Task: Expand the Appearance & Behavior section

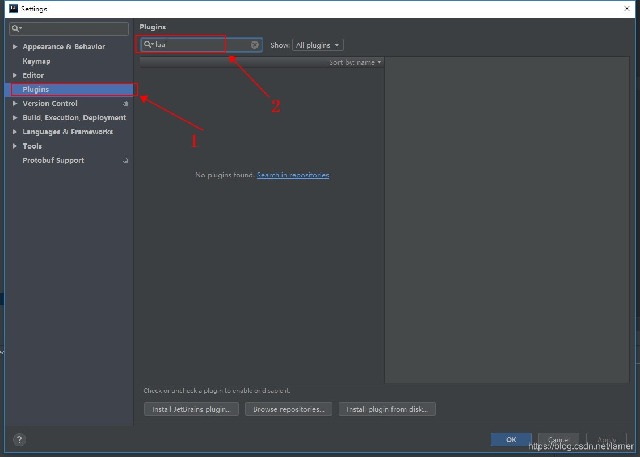Action: click(x=15, y=47)
